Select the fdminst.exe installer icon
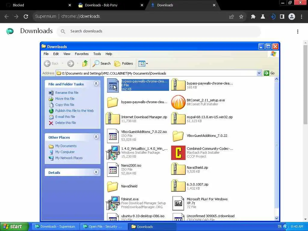This screenshot has width=308, height=231. [x=113, y=203]
